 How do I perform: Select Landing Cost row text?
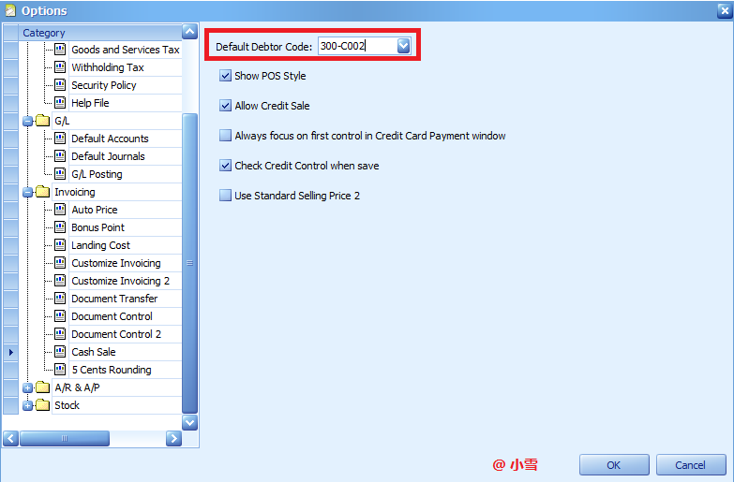100,245
